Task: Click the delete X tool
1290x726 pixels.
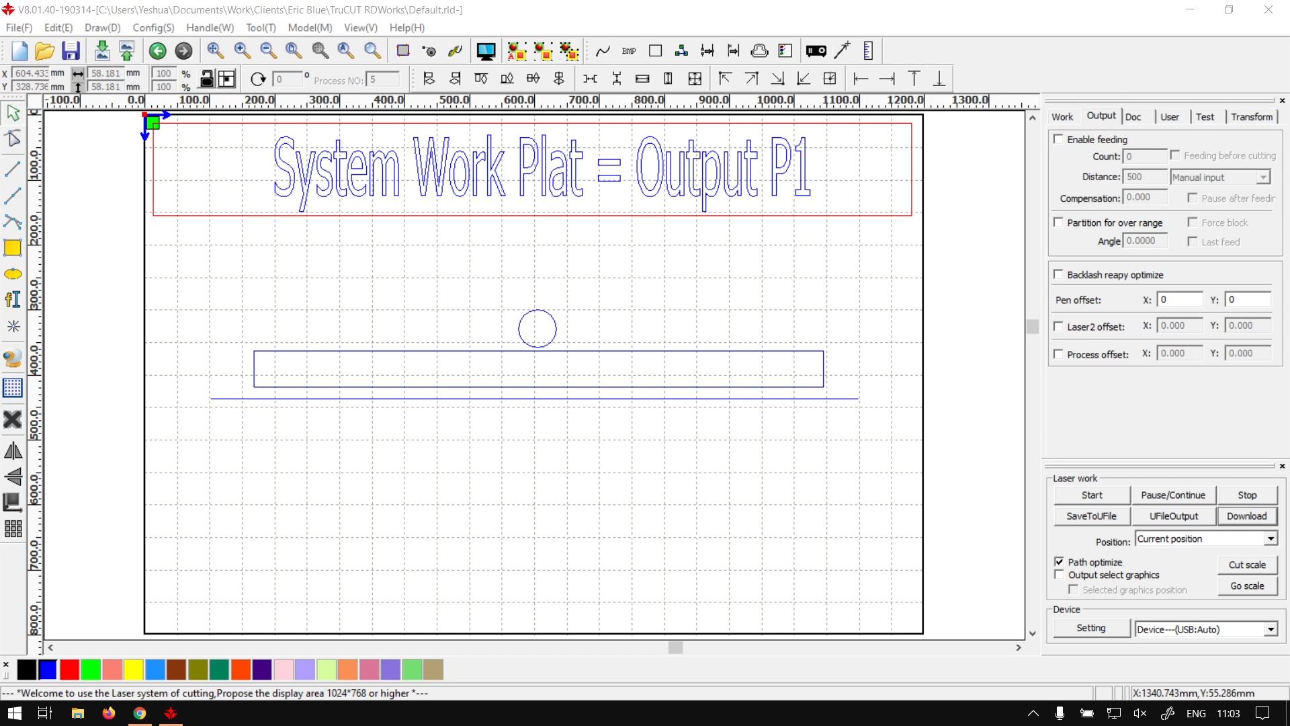Action: [13, 419]
